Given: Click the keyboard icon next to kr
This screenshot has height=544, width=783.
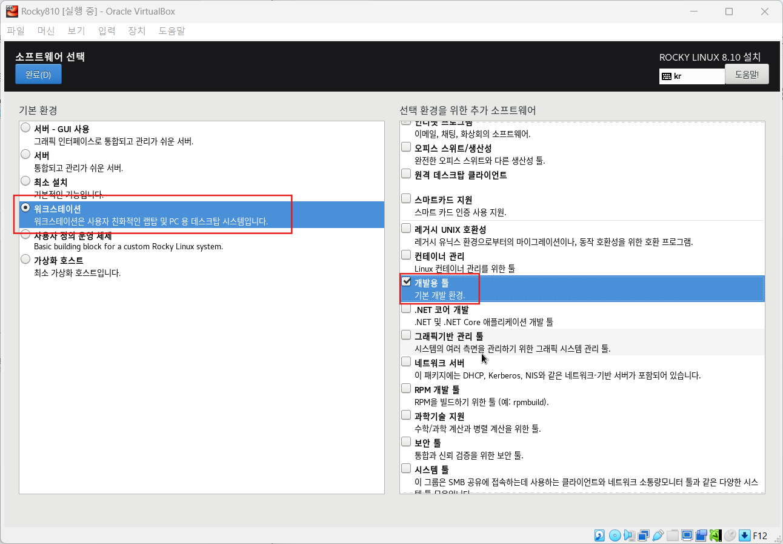Looking at the screenshot, I should (x=666, y=76).
